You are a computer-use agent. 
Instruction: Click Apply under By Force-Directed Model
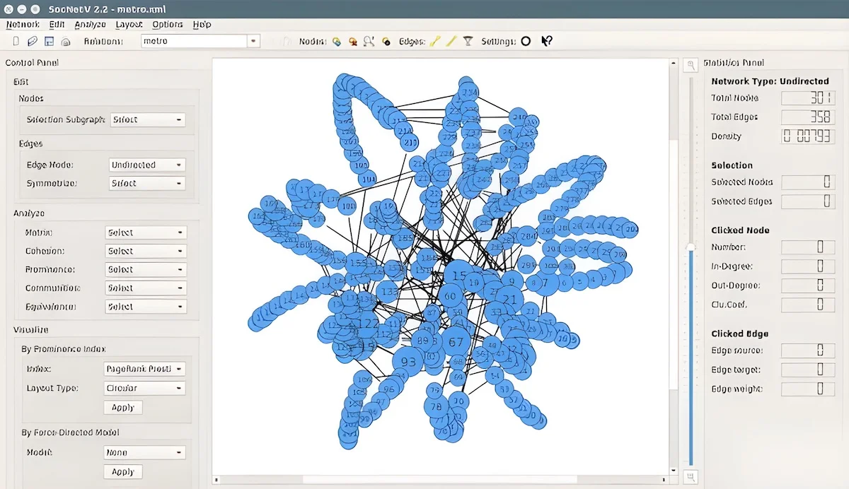[x=123, y=471]
